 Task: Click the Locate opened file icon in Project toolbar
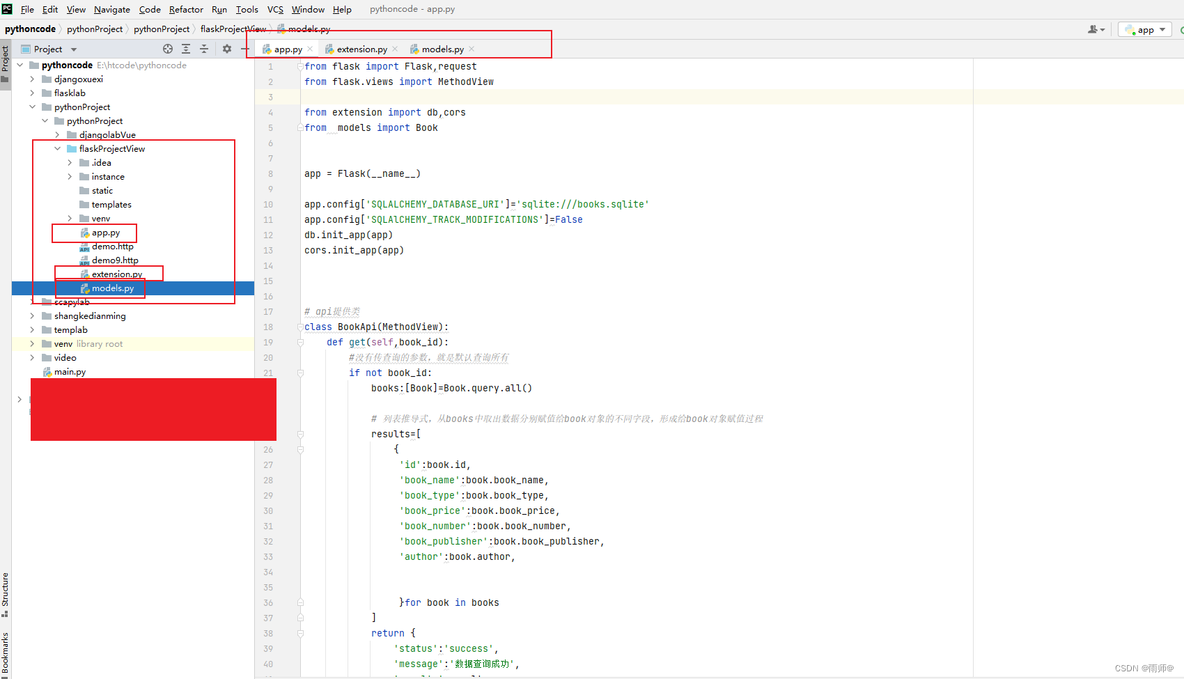click(169, 49)
